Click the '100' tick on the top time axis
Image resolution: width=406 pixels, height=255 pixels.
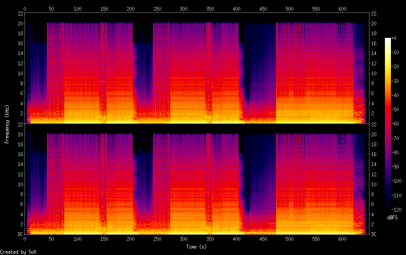click(x=77, y=9)
